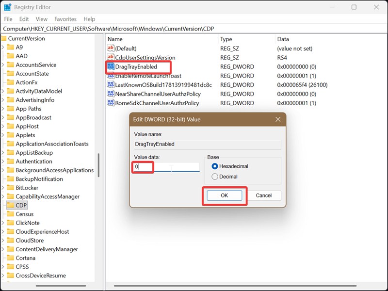Click the AccountsService folder icon
388x291 pixels.
coord(10,65)
